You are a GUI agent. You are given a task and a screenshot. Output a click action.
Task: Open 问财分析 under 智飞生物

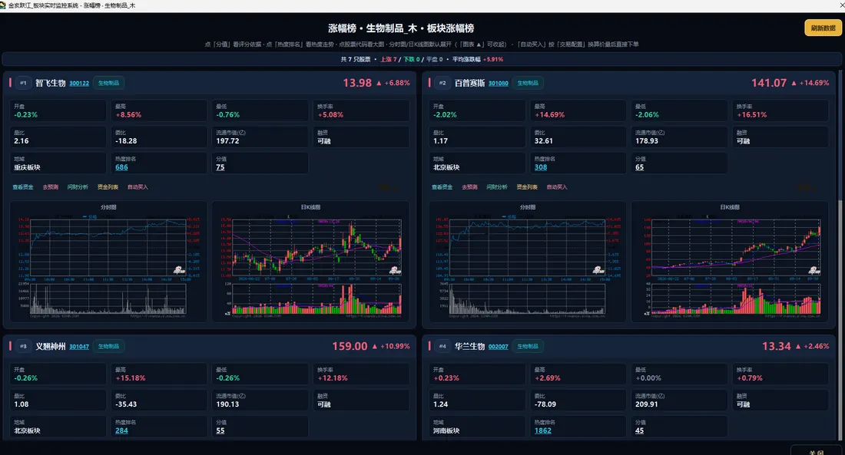point(78,187)
